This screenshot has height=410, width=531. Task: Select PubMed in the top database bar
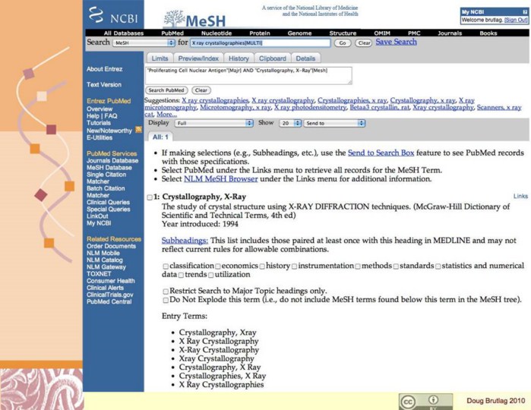176,33
